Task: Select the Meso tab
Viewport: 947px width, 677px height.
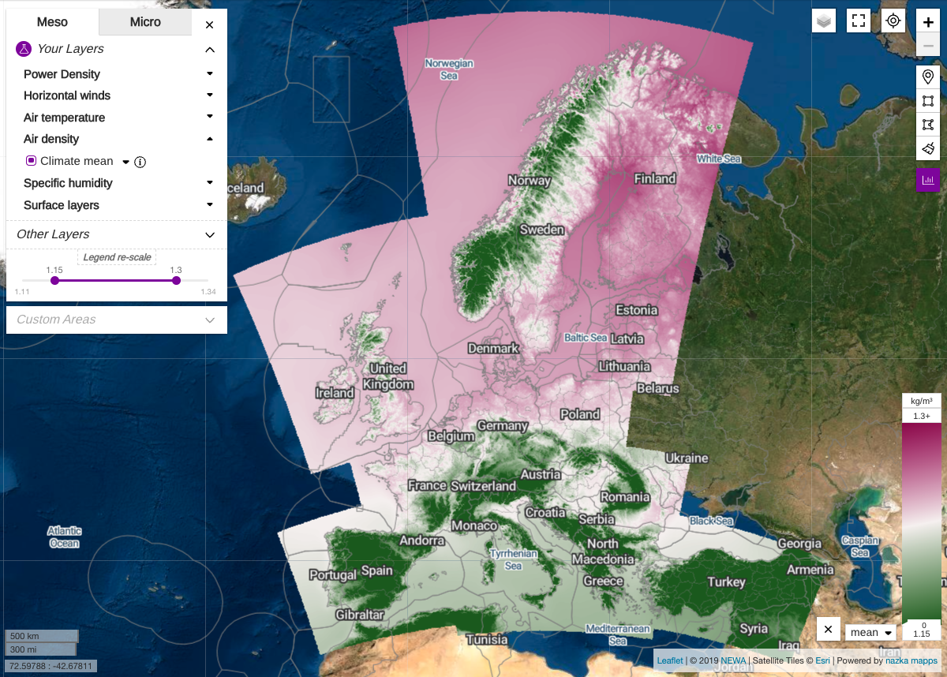Action: point(53,22)
